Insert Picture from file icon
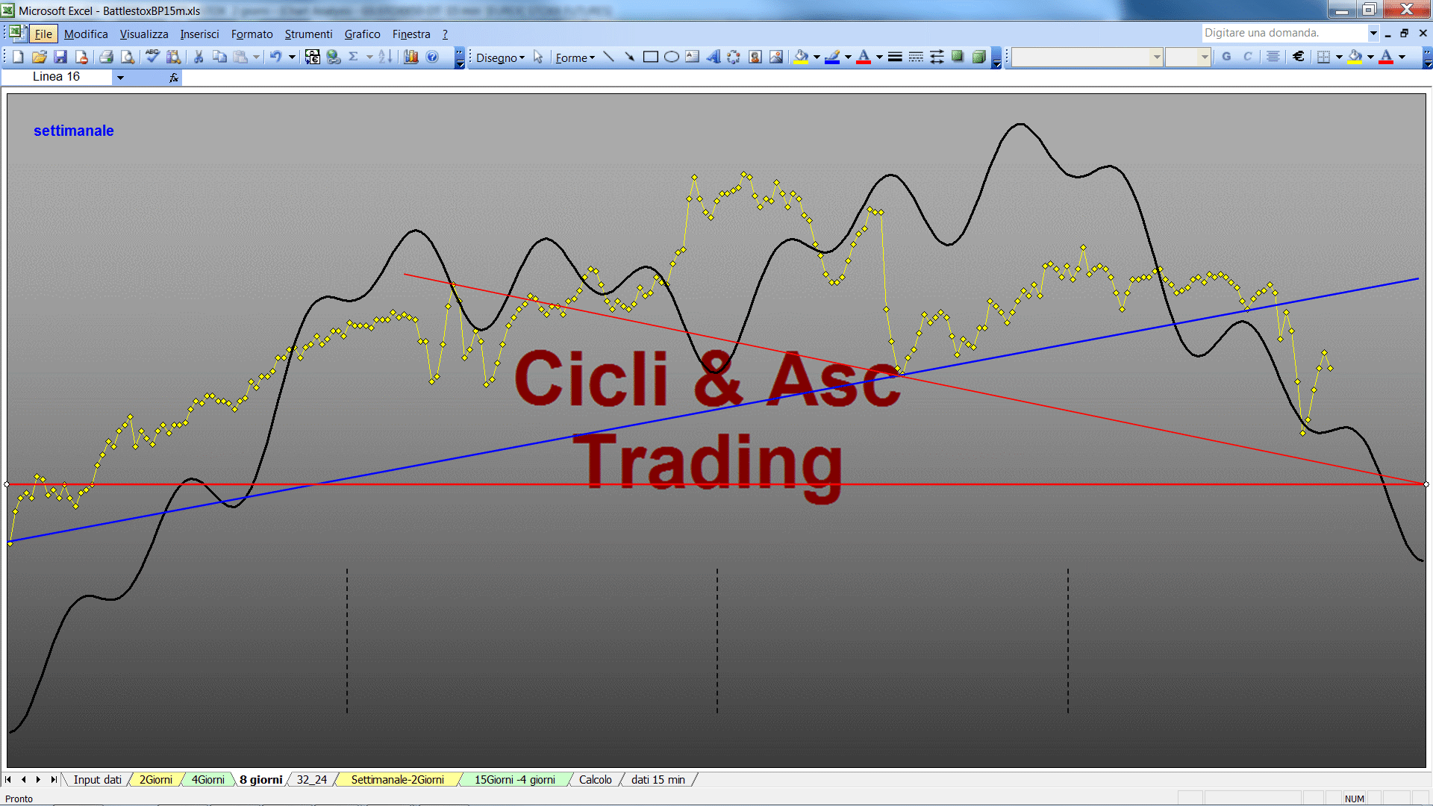Screen dimensions: 1433x806 [x=776, y=57]
